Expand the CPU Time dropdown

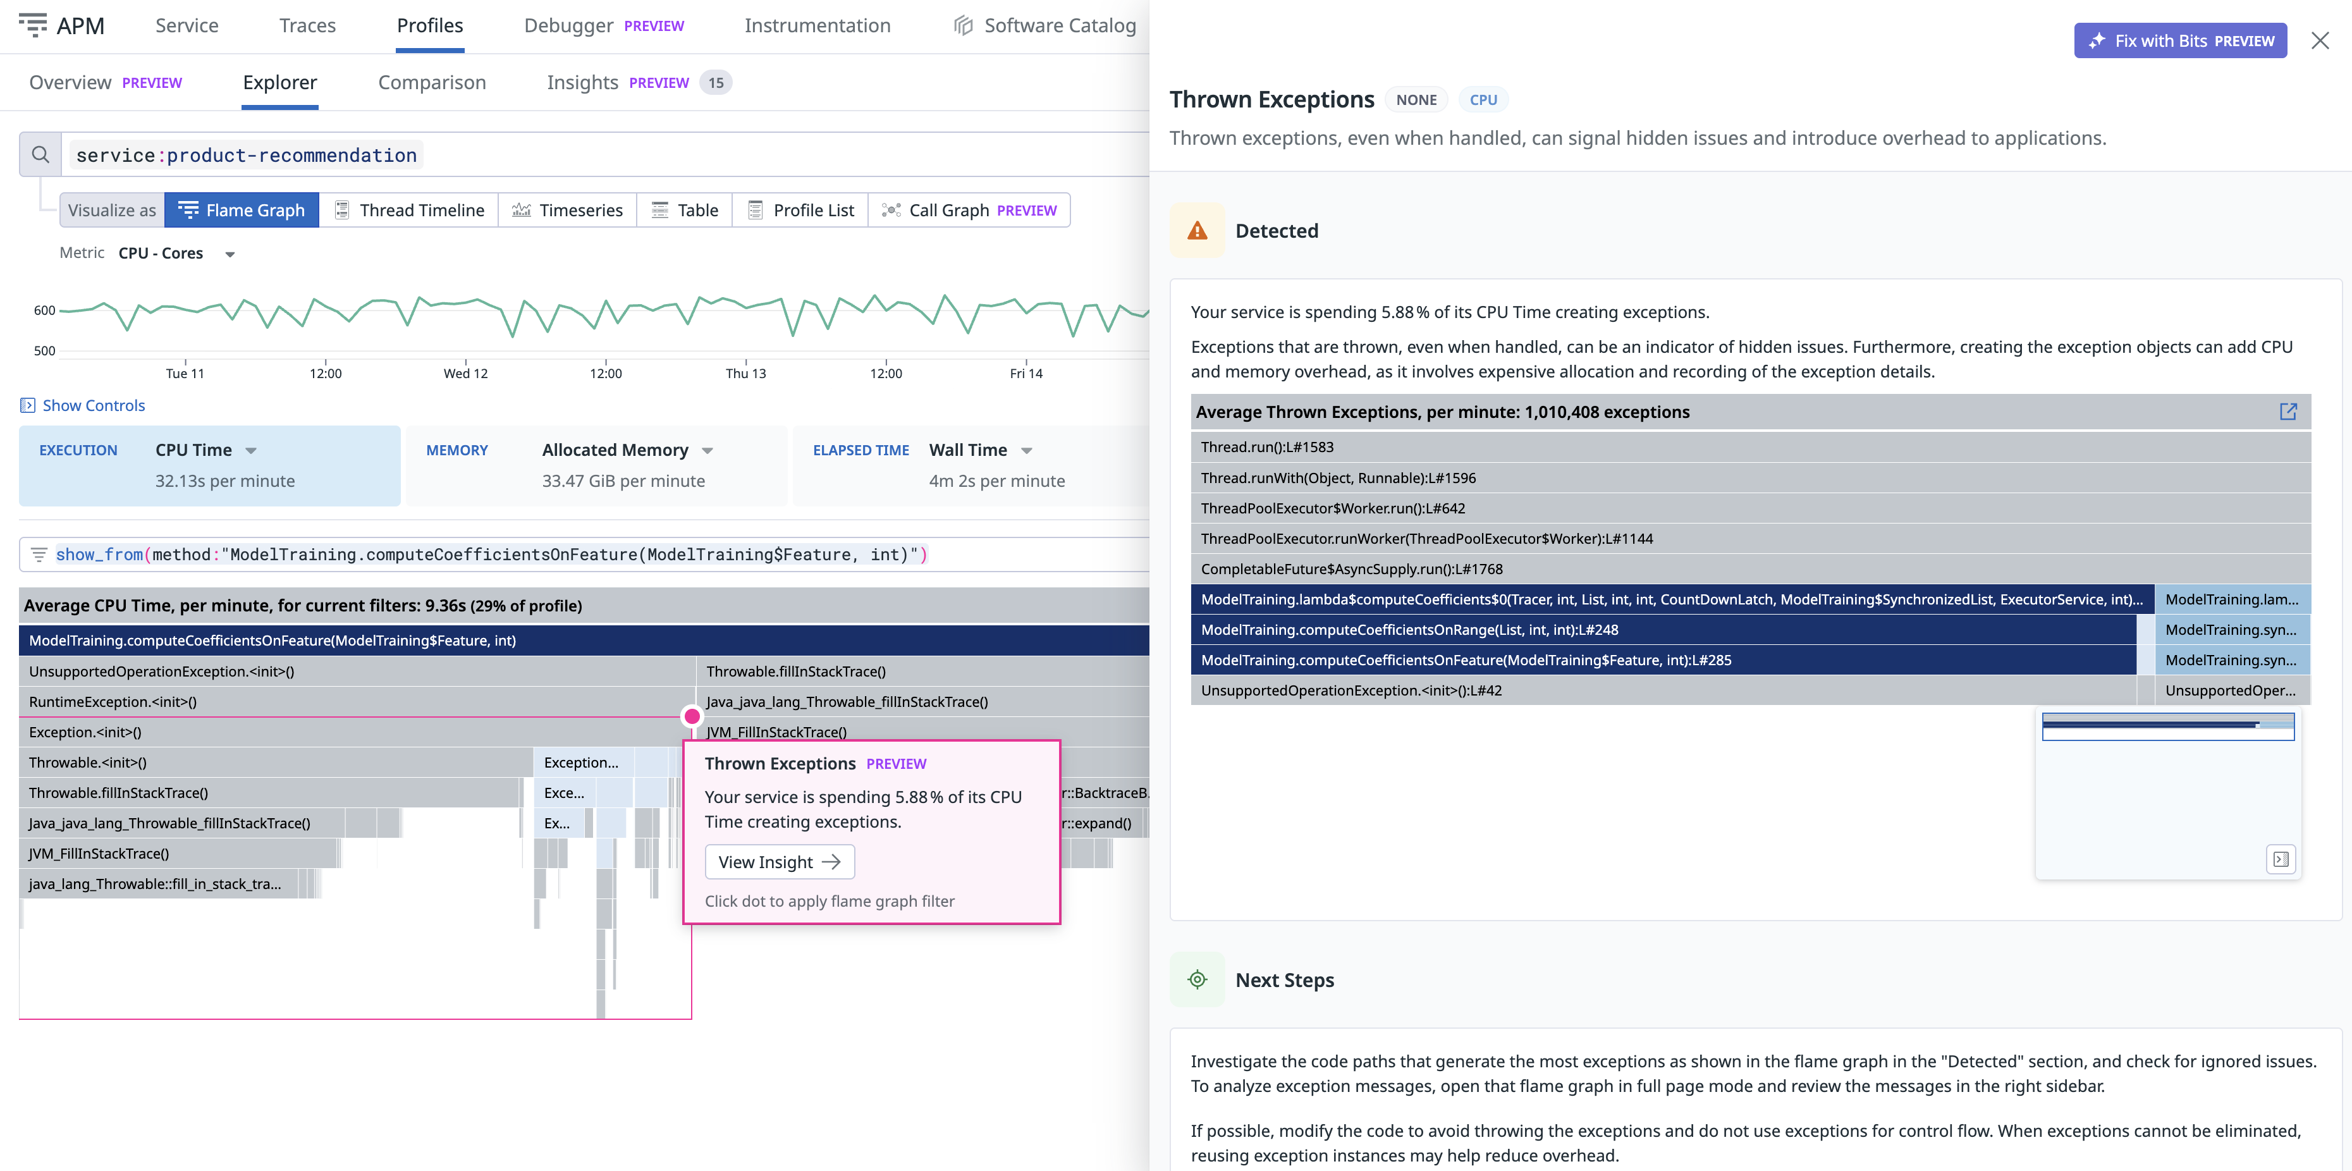pyautogui.click(x=251, y=450)
